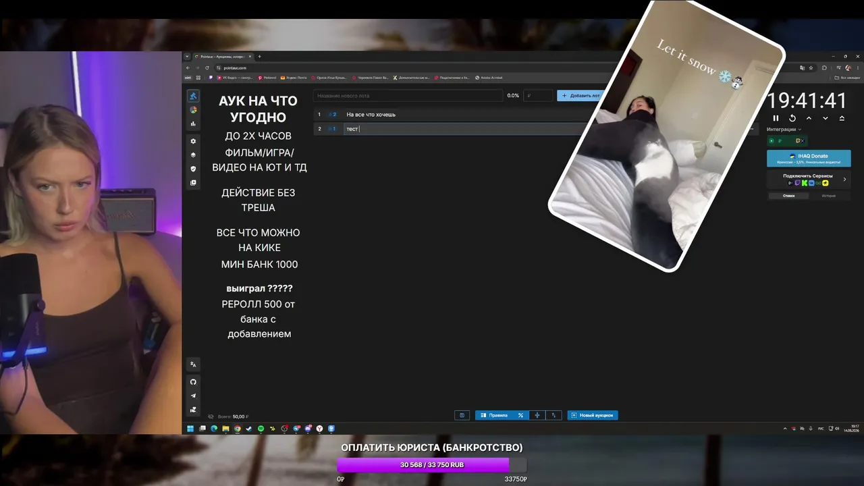Open the VK Видео bookmark
Image resolution: width=864 pixels, height=486 pixels.
[234, 78]
